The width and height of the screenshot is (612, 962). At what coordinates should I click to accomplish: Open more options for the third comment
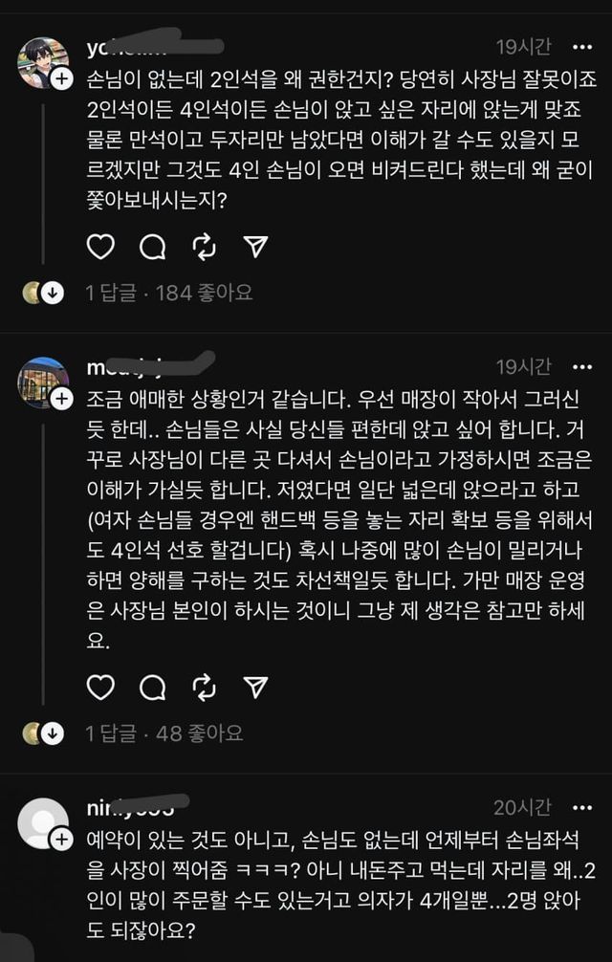581,808
